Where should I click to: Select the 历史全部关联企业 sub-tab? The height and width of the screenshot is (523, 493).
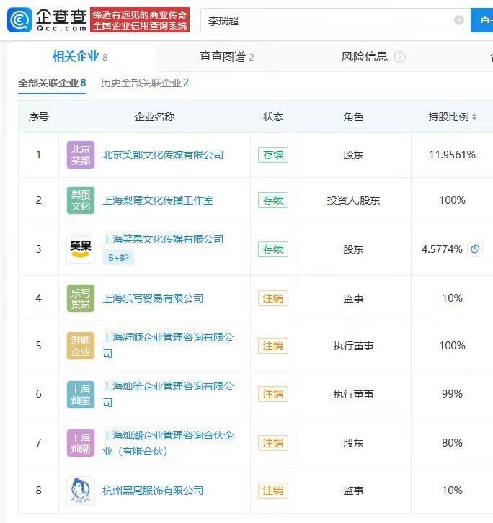145,83
